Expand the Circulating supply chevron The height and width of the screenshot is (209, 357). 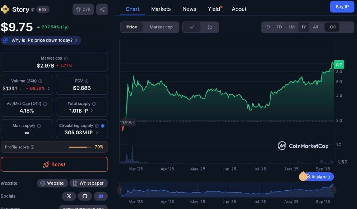coord(97,133)
